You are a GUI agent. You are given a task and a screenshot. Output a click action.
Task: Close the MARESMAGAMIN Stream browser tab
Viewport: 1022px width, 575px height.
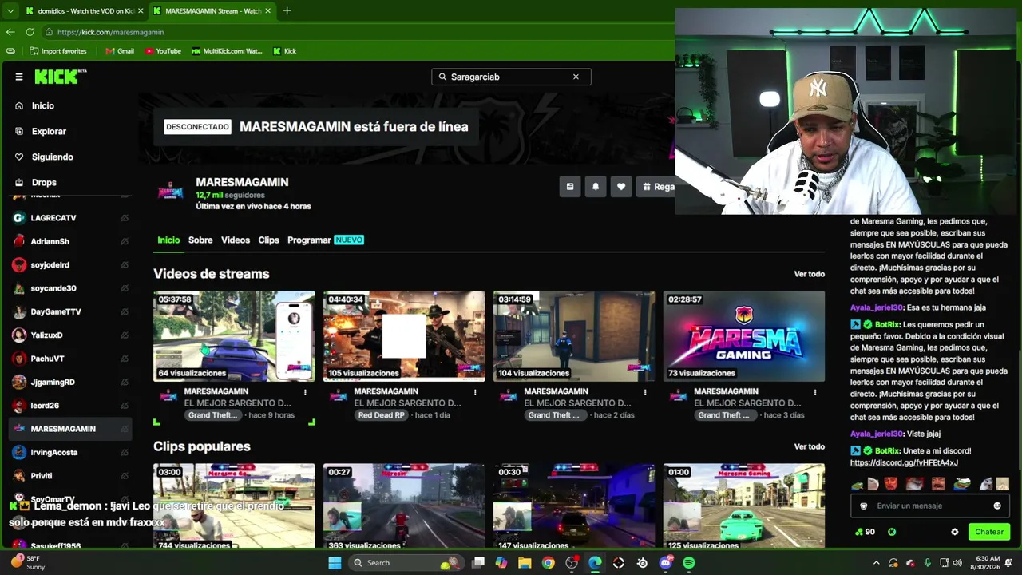[x=268, y=11]
